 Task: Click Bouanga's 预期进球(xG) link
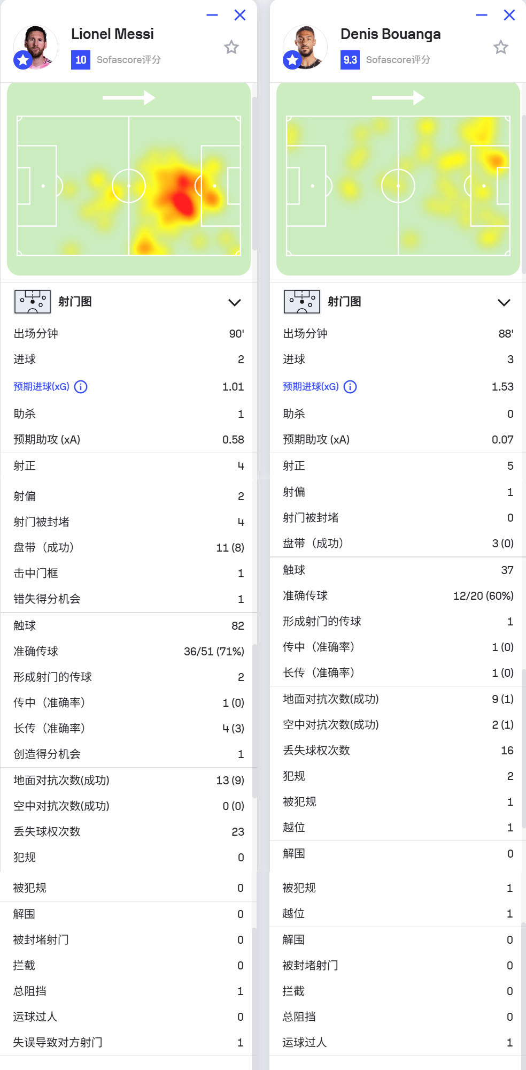coord(311,386)
